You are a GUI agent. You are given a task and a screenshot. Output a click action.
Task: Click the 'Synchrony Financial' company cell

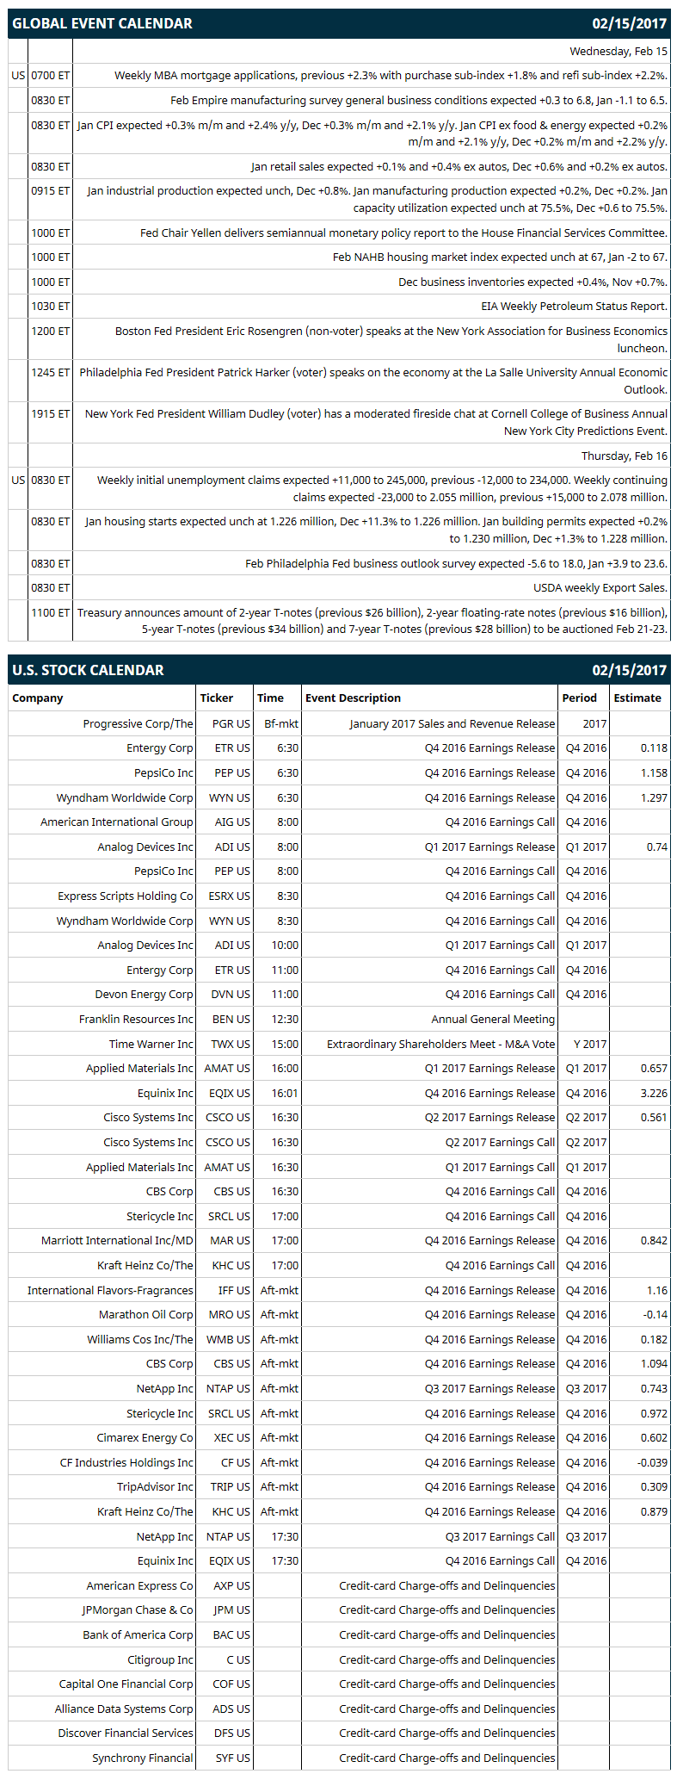143,1758
